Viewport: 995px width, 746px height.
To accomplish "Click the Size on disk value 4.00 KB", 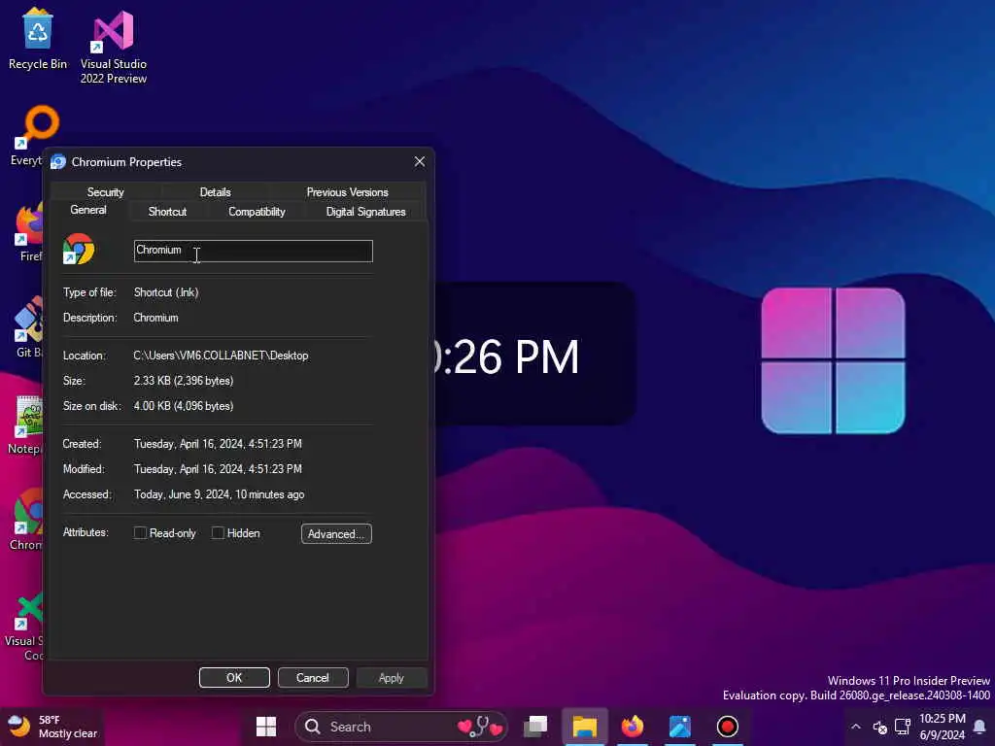I will (x=184, y=406).
